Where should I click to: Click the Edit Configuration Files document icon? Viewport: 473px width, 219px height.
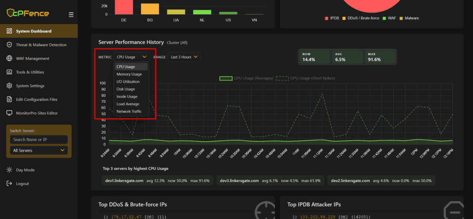click(9, 99)
